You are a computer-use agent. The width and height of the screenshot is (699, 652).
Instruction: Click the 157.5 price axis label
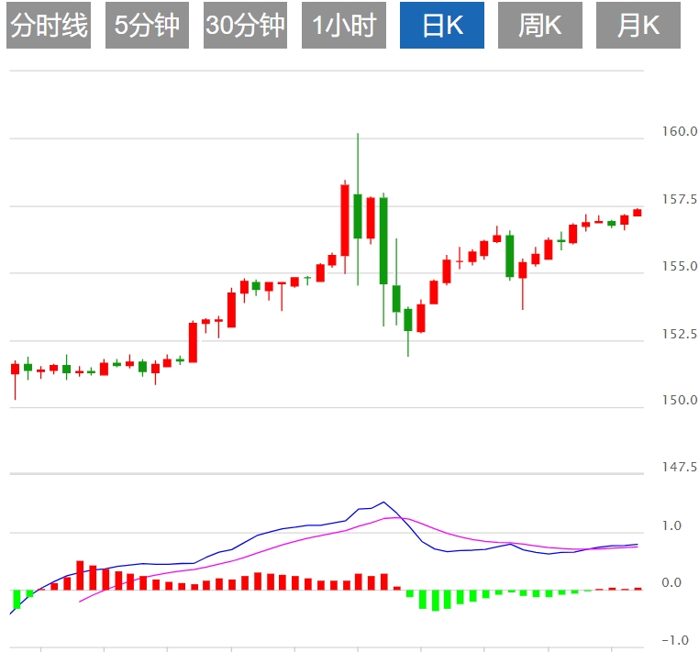tap(680, 199)
